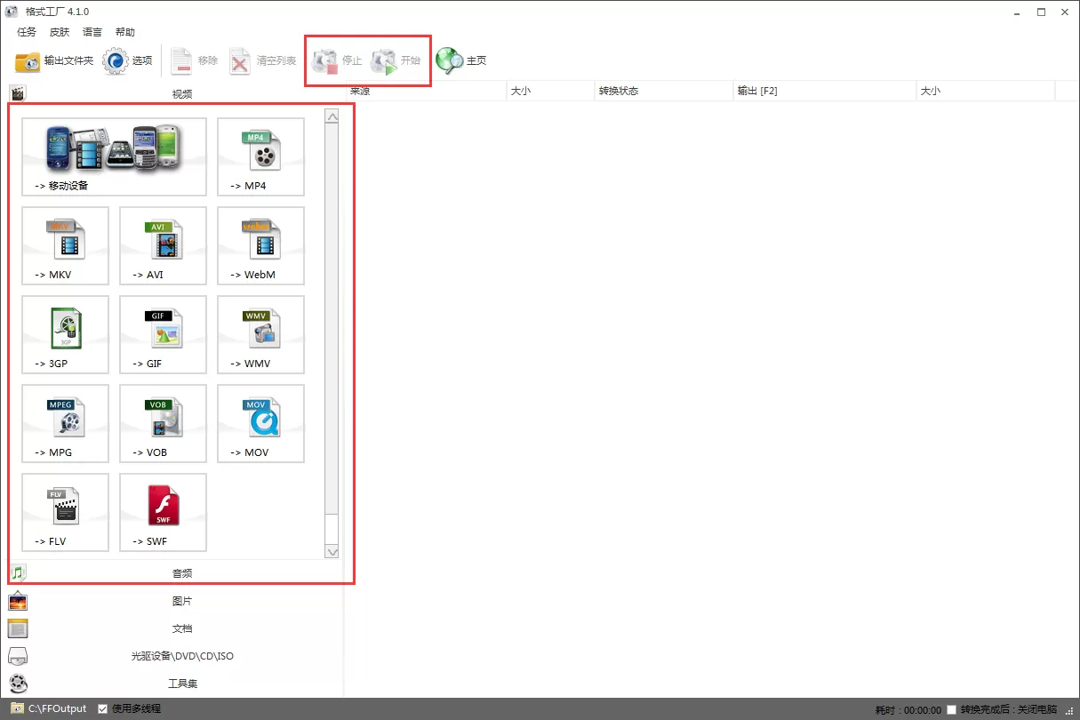Click 清空列表 to clear the list
1080x720 pixels.
(x=262, y=61)
